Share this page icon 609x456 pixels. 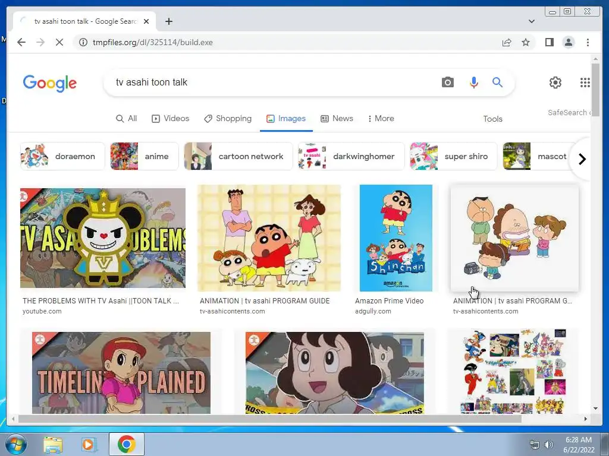507,42
